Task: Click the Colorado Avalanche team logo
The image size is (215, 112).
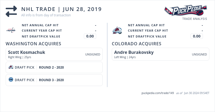Action: coord(117,30)
